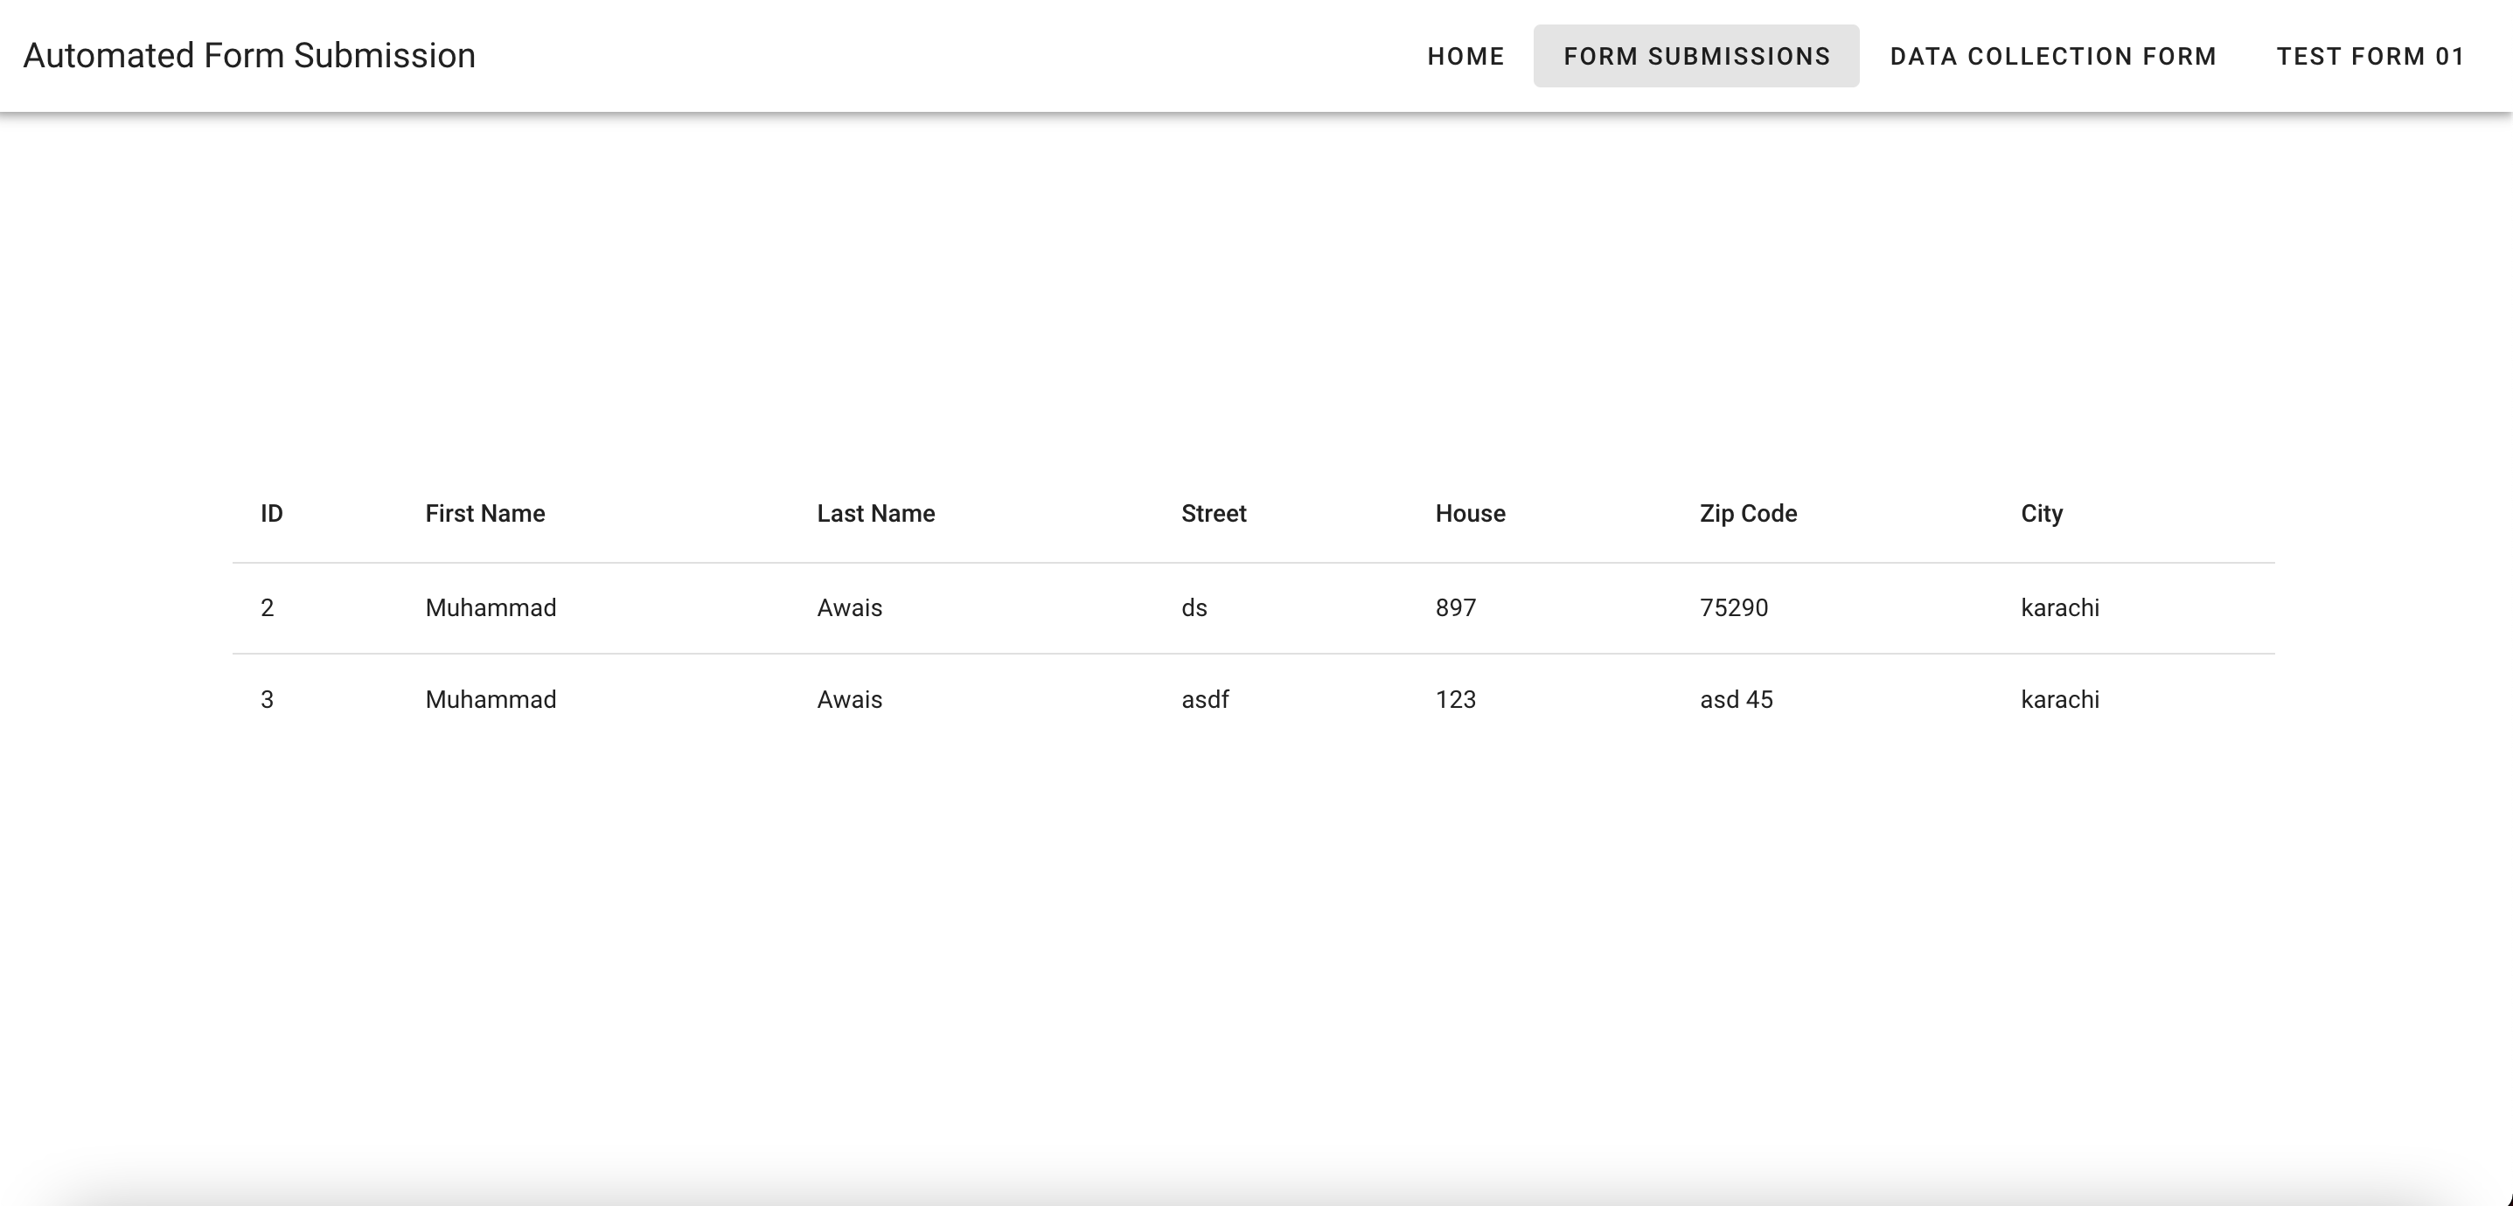
Task: Click zip code cell 75290
Action: (x=1732, y=608)
